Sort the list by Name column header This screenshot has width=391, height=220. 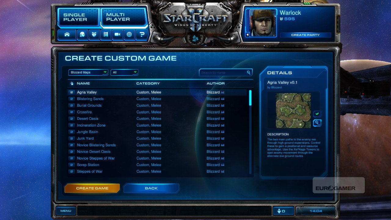click(x=83, y=83)
